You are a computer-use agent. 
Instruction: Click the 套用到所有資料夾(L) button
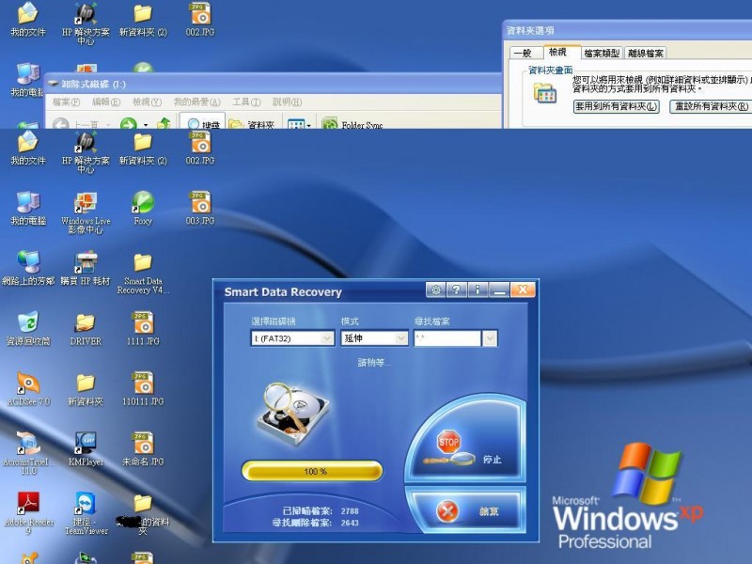pos(617,106)
